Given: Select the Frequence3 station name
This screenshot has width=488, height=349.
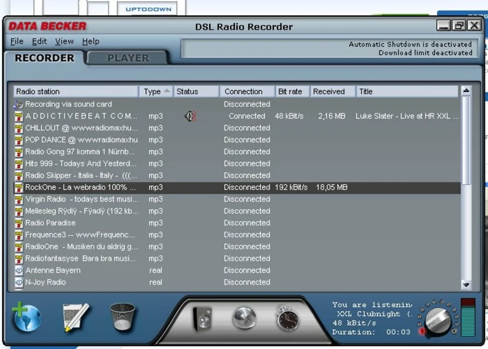Looking at the screenshot, I should click(x=80, y=235).
